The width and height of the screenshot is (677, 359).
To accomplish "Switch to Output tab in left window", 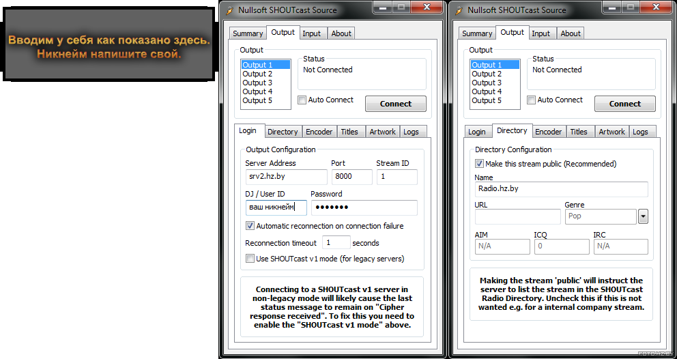I will coord(283,32).
